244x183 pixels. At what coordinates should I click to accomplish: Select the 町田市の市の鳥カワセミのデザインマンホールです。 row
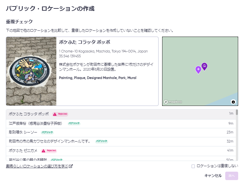(x=121, y=142)
